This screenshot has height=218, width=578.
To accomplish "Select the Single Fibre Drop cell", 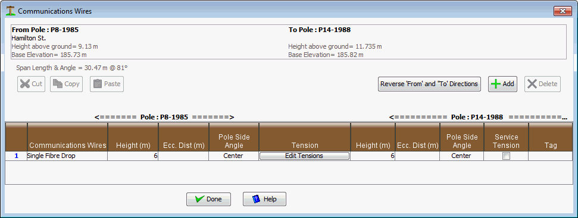I will pos(67,156).
